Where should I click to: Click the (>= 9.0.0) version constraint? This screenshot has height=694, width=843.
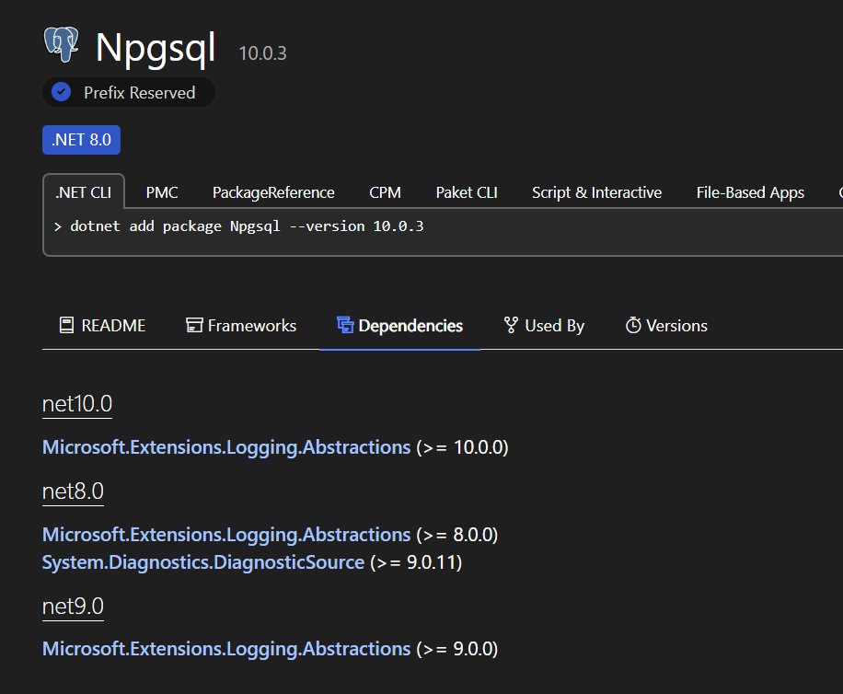[457, 649]
